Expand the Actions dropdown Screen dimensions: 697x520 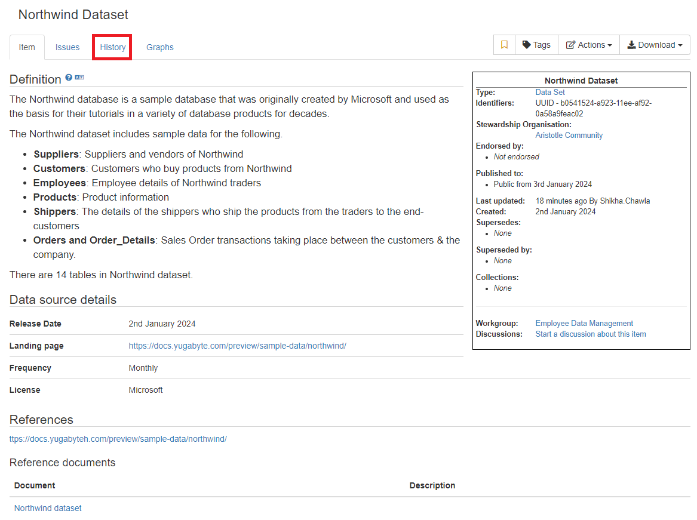pos(589,45)
